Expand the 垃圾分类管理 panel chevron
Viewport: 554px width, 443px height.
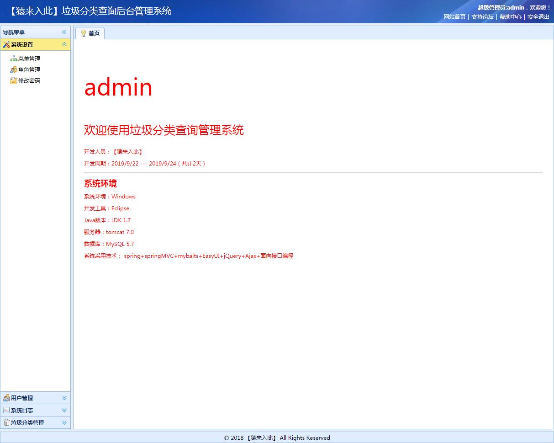(65, 422)
